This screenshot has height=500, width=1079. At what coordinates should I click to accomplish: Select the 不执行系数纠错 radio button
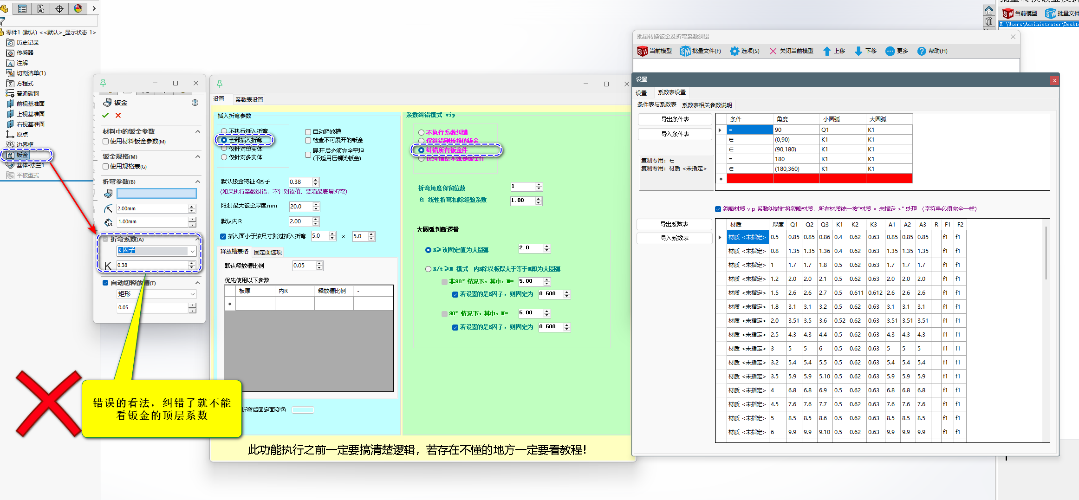pyautogui.click(x=421, y=132)
